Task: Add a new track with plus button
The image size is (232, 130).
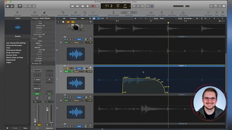Action: tap(59, 22)
